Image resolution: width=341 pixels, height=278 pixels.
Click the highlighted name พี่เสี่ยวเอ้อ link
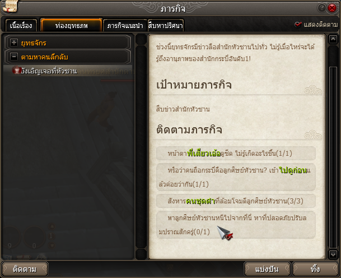click(x=204, y=154)
